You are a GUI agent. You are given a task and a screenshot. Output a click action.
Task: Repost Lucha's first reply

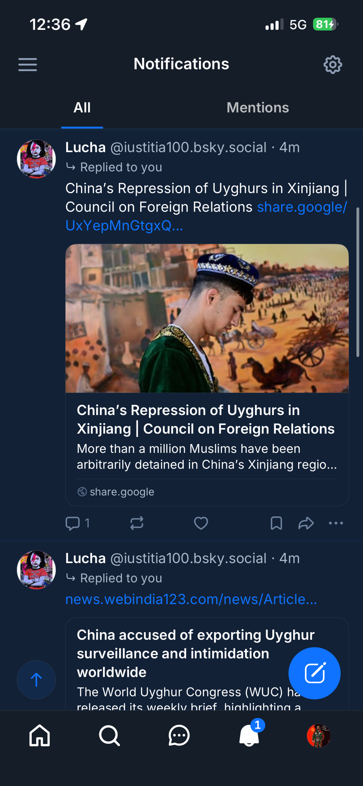(x=137, y=523)
